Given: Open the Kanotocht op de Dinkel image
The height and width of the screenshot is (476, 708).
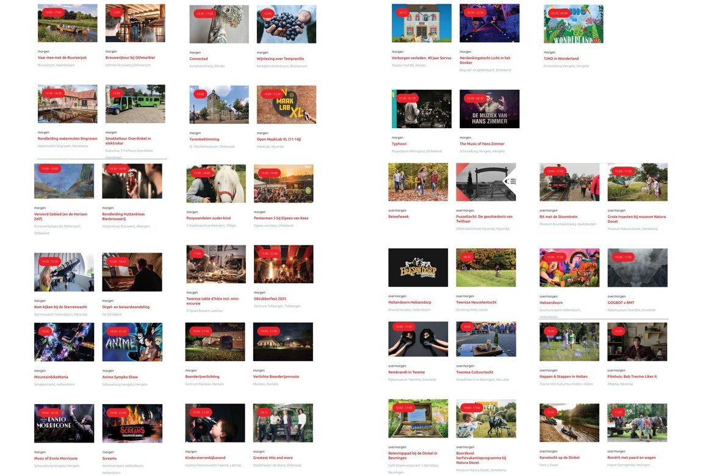Looking at the screenshot, I should [x=569, y=422].
